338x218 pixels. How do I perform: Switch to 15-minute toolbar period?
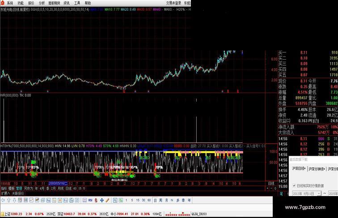point(138,200)
